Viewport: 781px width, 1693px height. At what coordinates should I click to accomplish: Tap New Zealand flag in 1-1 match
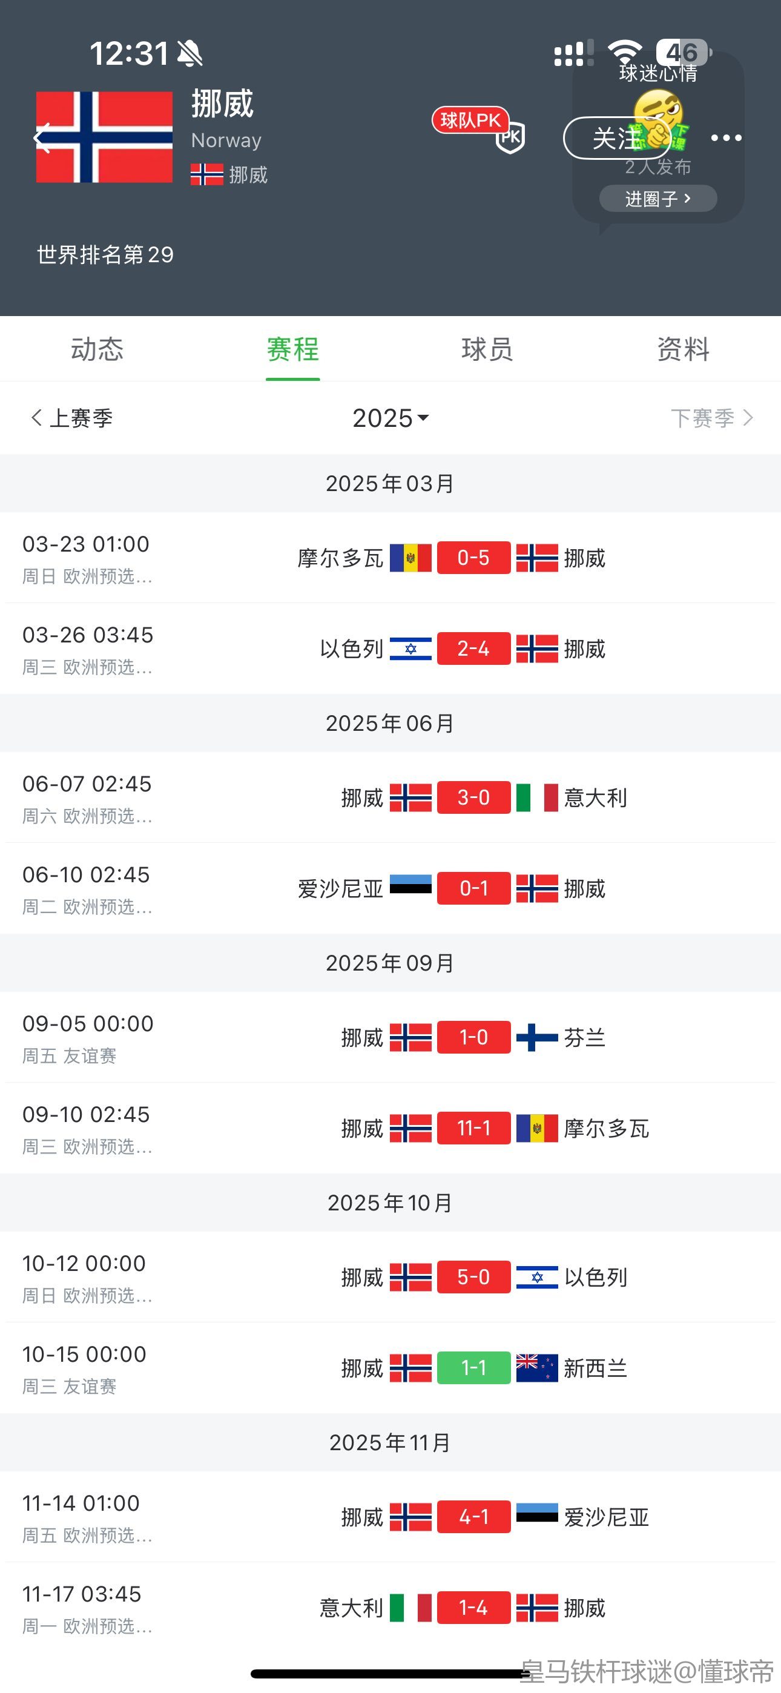click(537, 1368)
